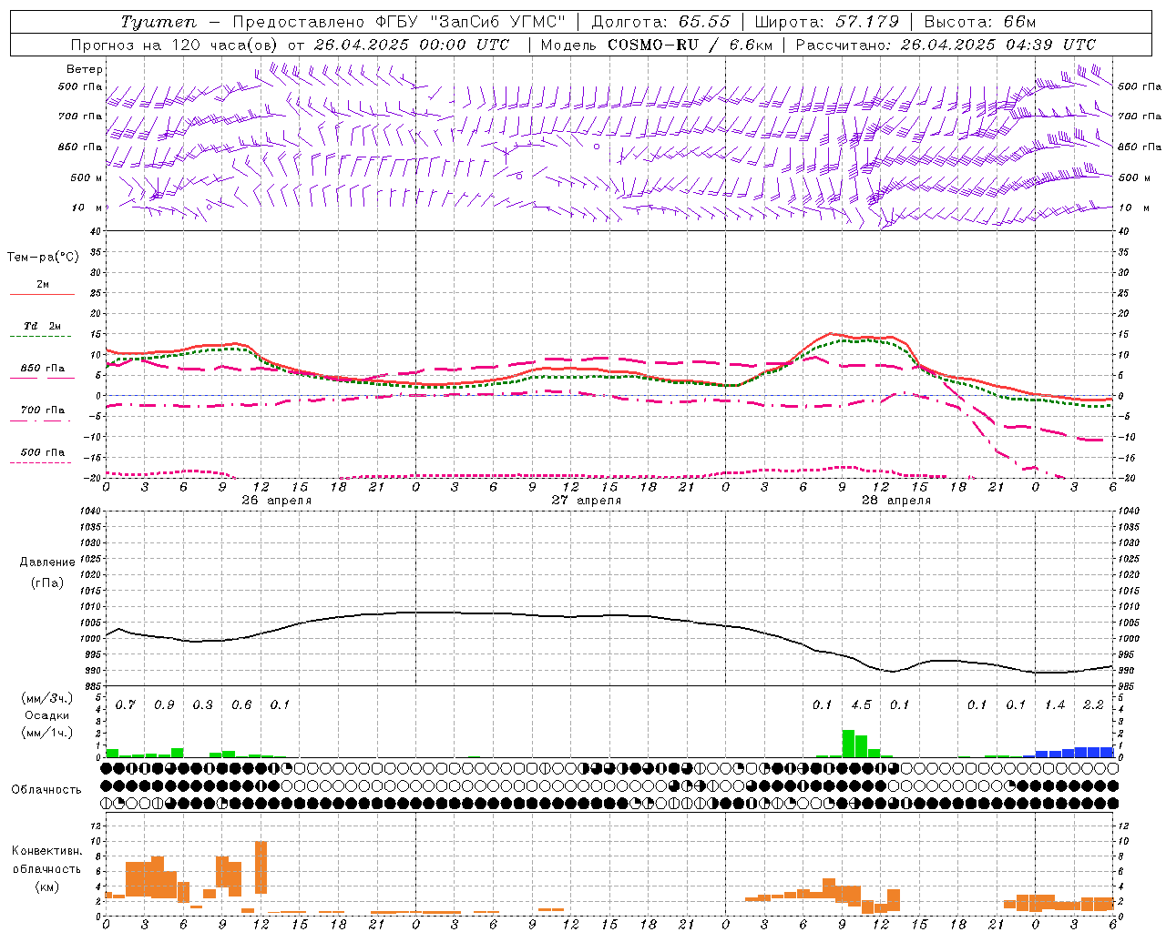Click the "Конвективн." convective cloud label
The width and height of the screenshot is (1166, 932).
[46, 851]
